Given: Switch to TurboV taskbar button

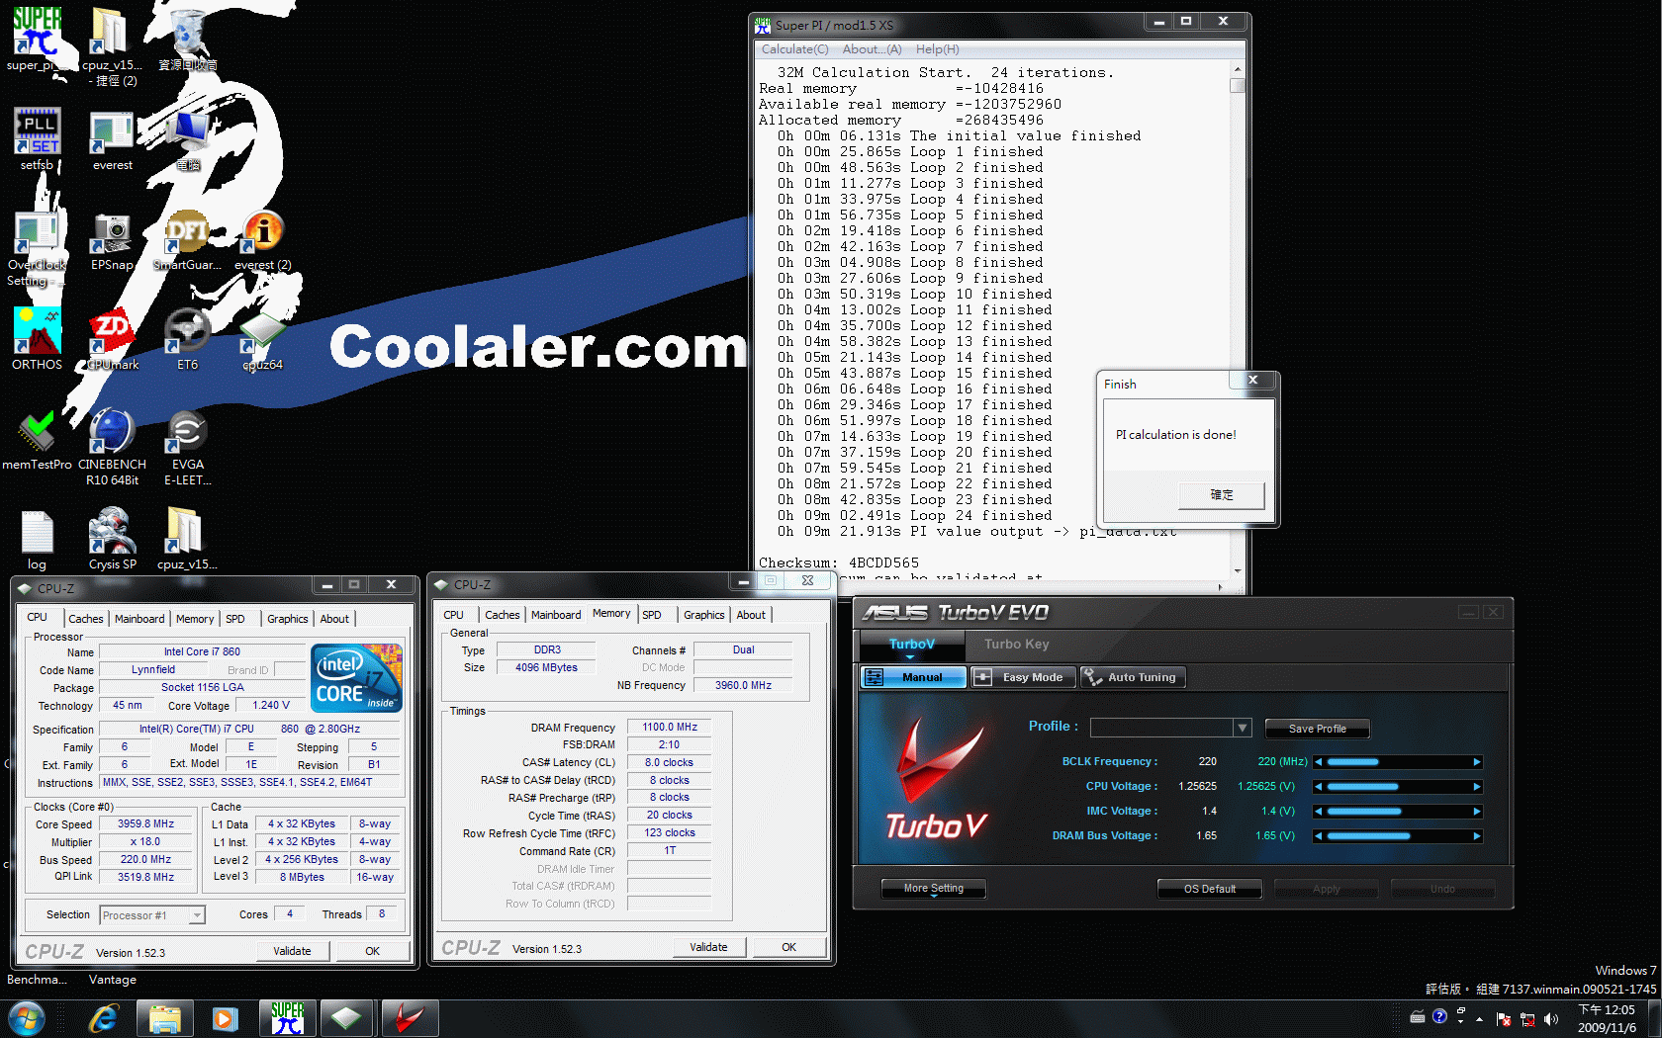Looking at the screenshot, I should click(x=409, y=1018).
